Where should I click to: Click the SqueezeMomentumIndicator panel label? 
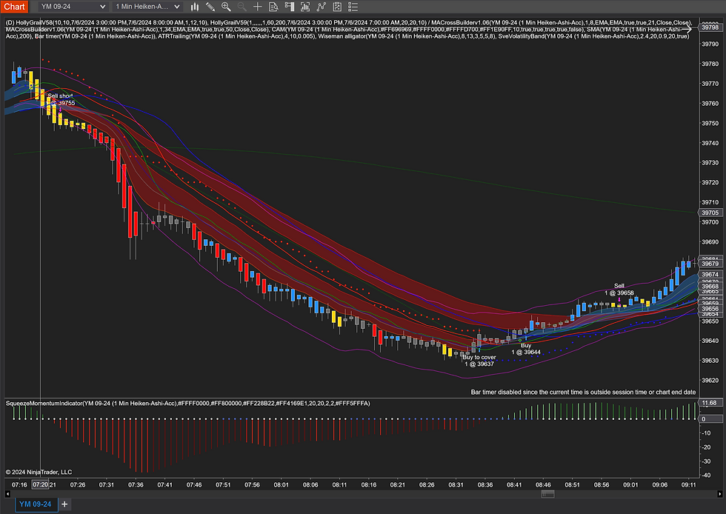188,404
